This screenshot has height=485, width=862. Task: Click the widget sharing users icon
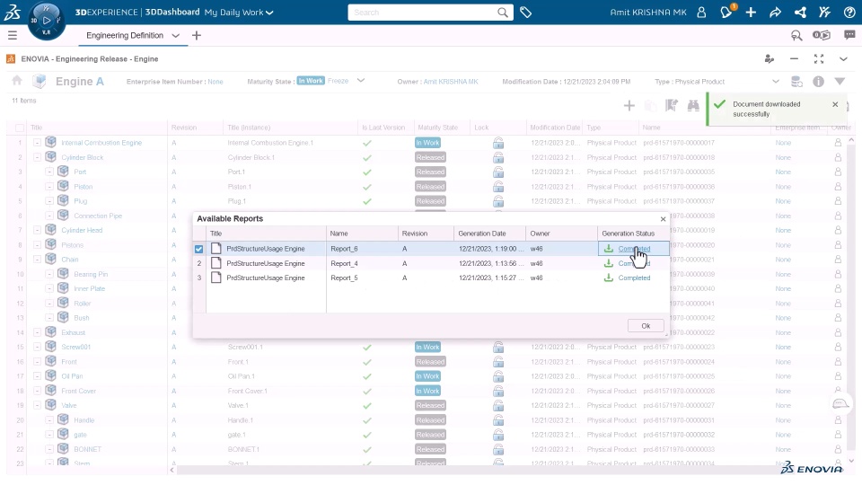[x=770, y=59]
